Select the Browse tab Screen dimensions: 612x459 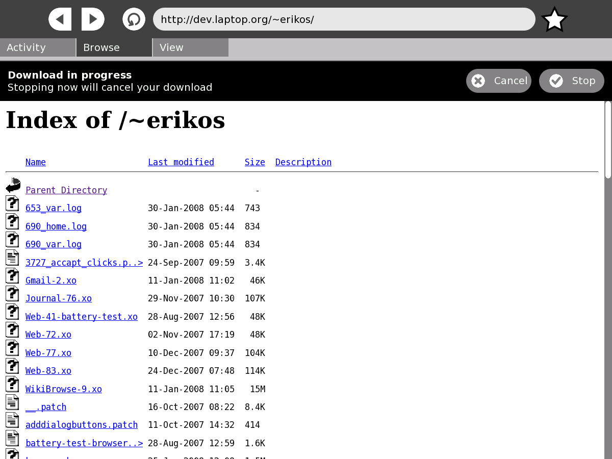114,47
